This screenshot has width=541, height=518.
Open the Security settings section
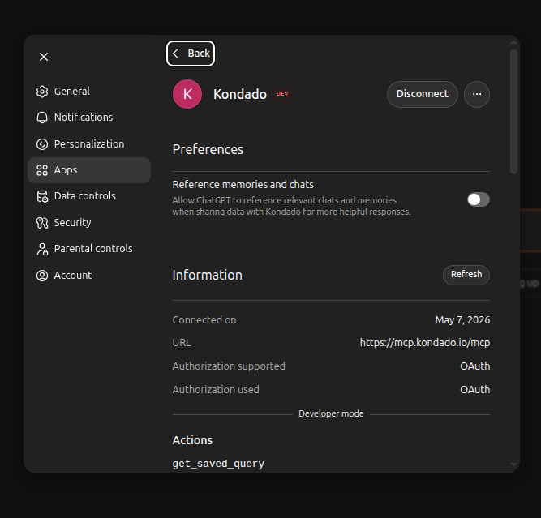click(89, 223)
